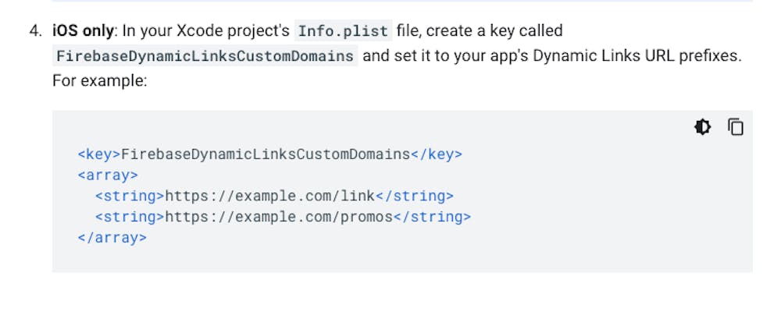Click closing </string> tag after example.com/promos
The width and height of the screenshot is (781, 329).
click(432, 218)
